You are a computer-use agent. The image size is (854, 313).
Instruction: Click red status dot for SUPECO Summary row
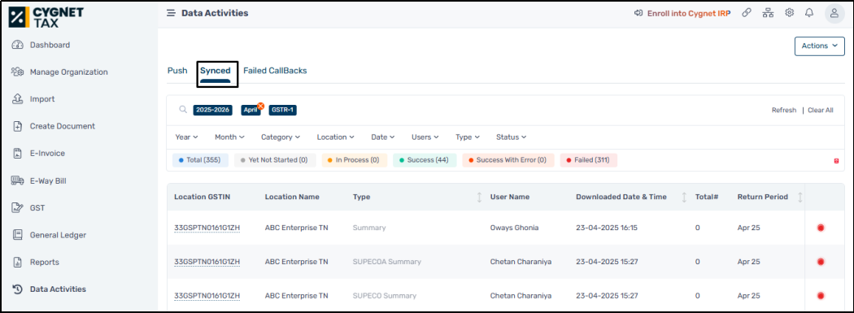[821, 296]
